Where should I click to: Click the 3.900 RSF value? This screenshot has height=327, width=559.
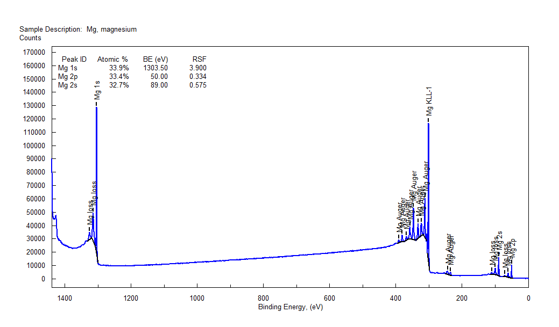click(197, 68)
